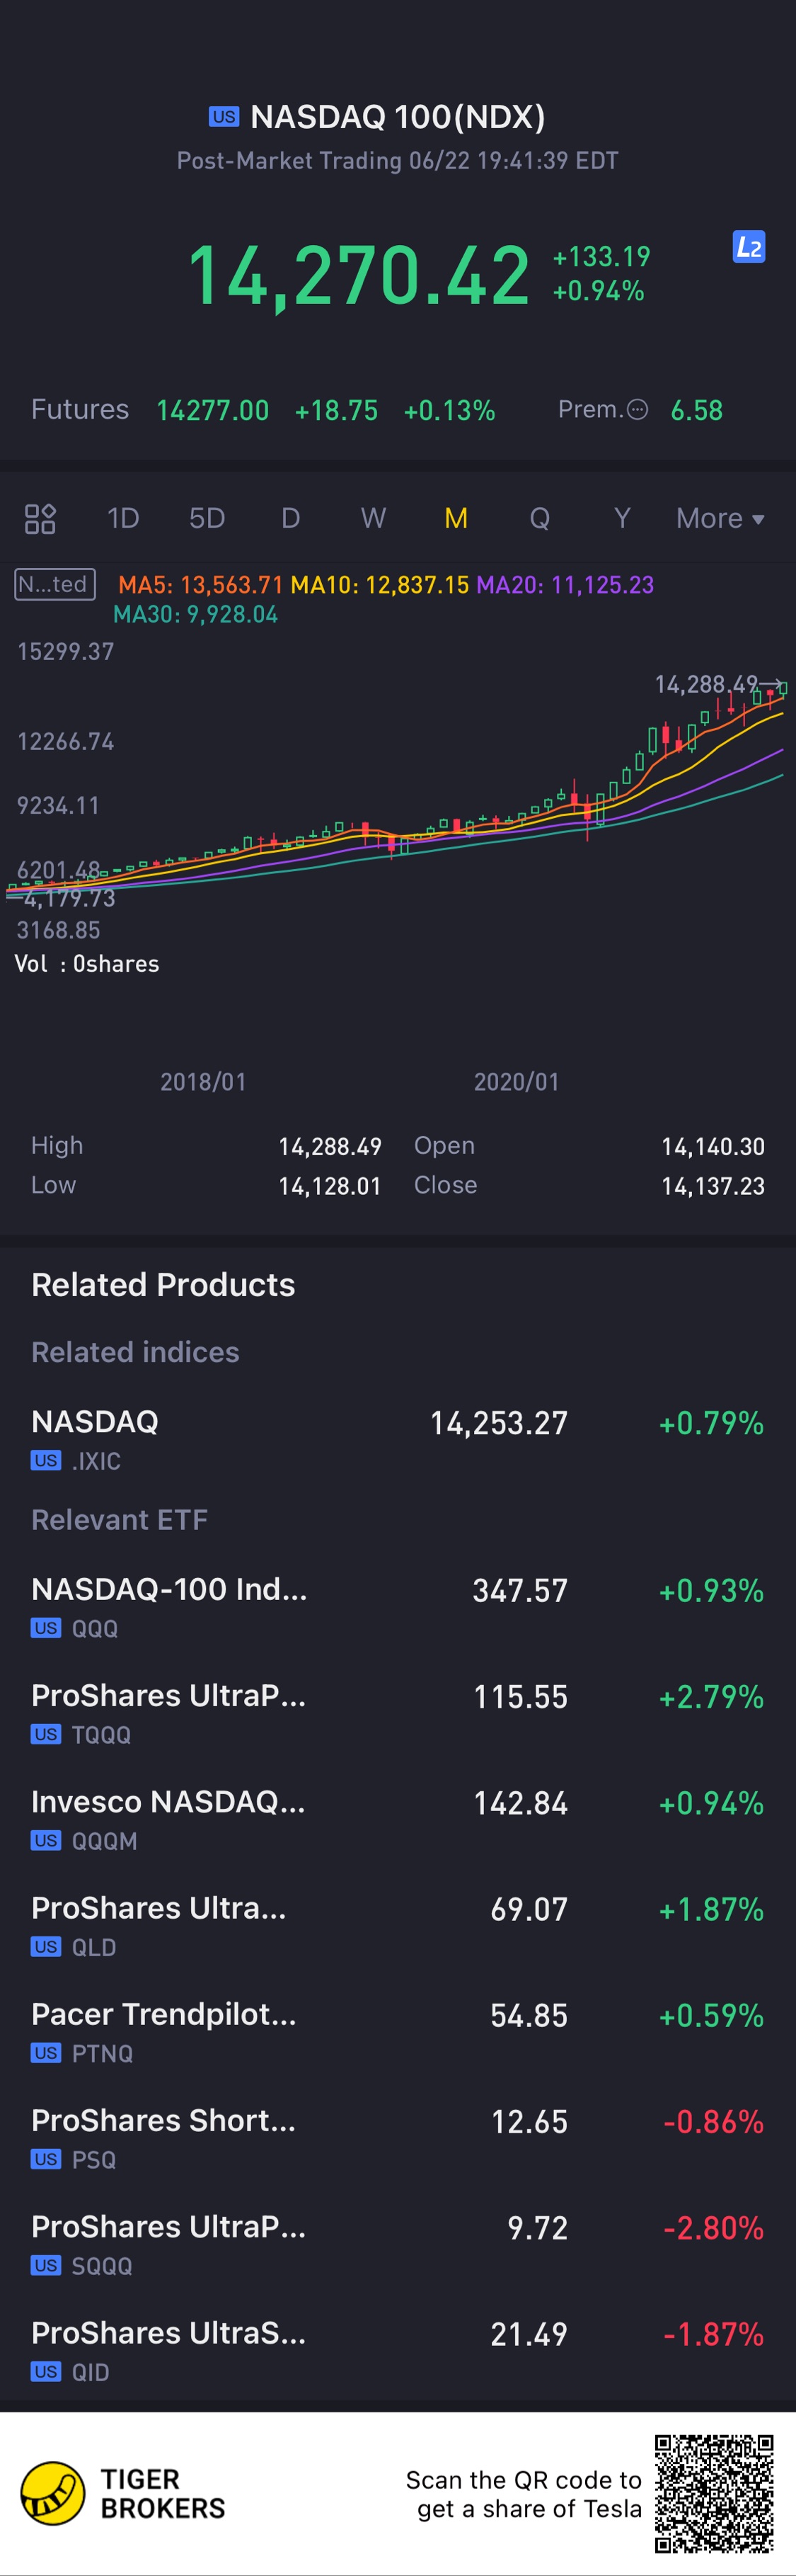Open the NASDAQ .IXIC index row

coord(398,1439)
